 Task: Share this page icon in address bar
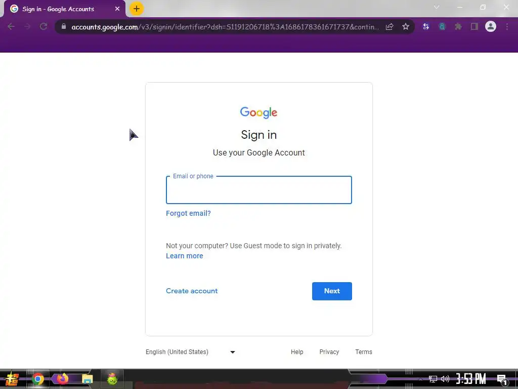pos(390,26)
